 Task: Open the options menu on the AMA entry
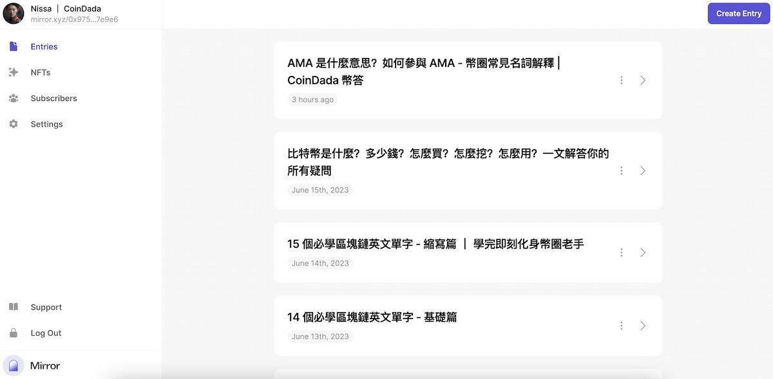pos(621,80)
